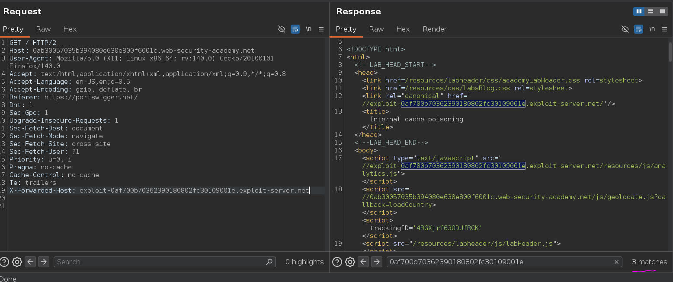Switch to the Response Raw tab

coord(376,29)
